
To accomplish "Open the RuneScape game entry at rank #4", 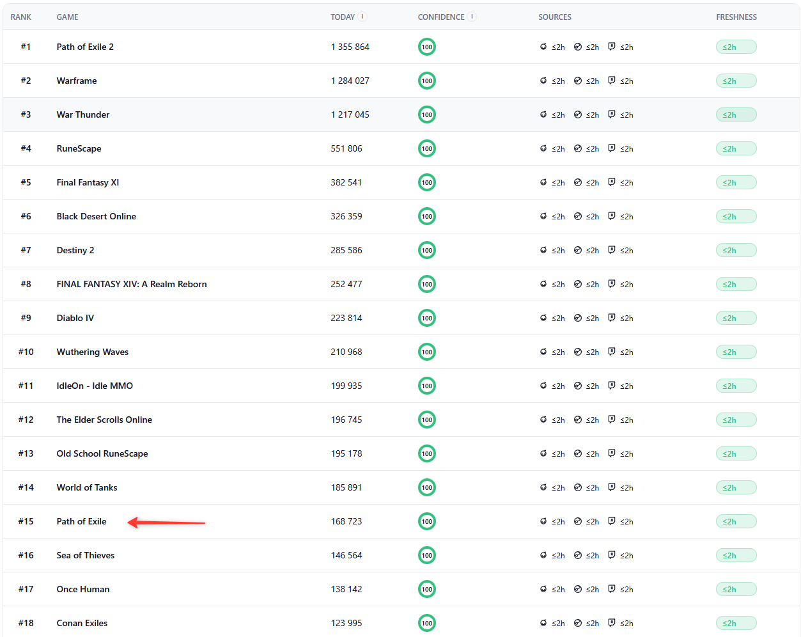I will click(x=79, y=148).
